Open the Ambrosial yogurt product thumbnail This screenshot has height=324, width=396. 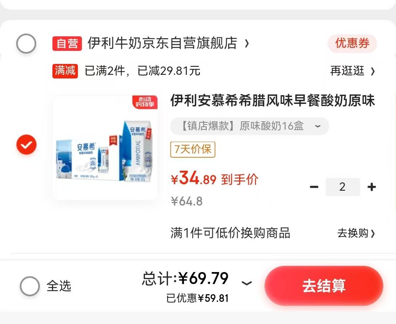[105, 147]
